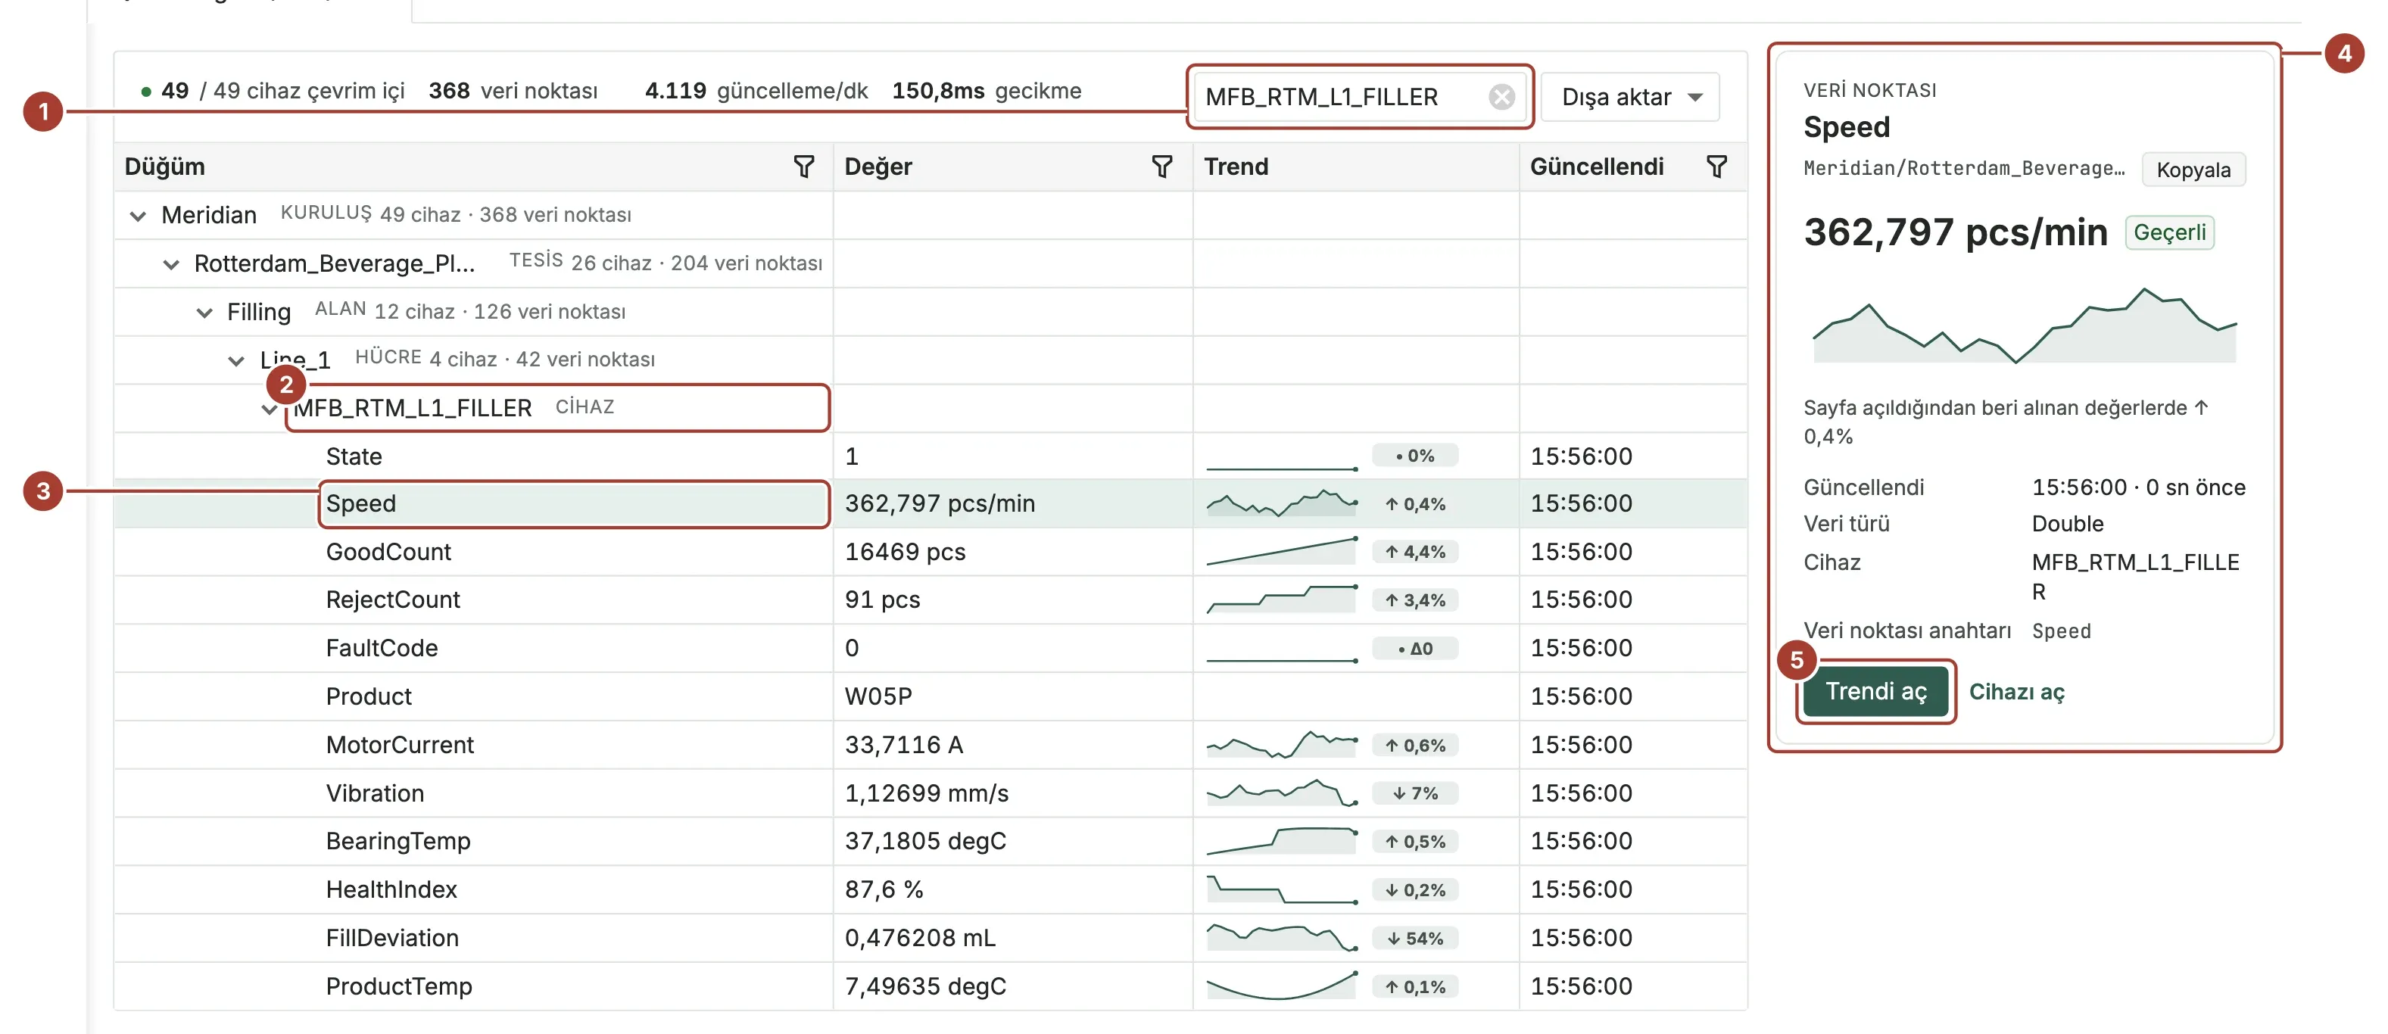
Task: Select the MotorCurrent row
Action: pos(930,744)
